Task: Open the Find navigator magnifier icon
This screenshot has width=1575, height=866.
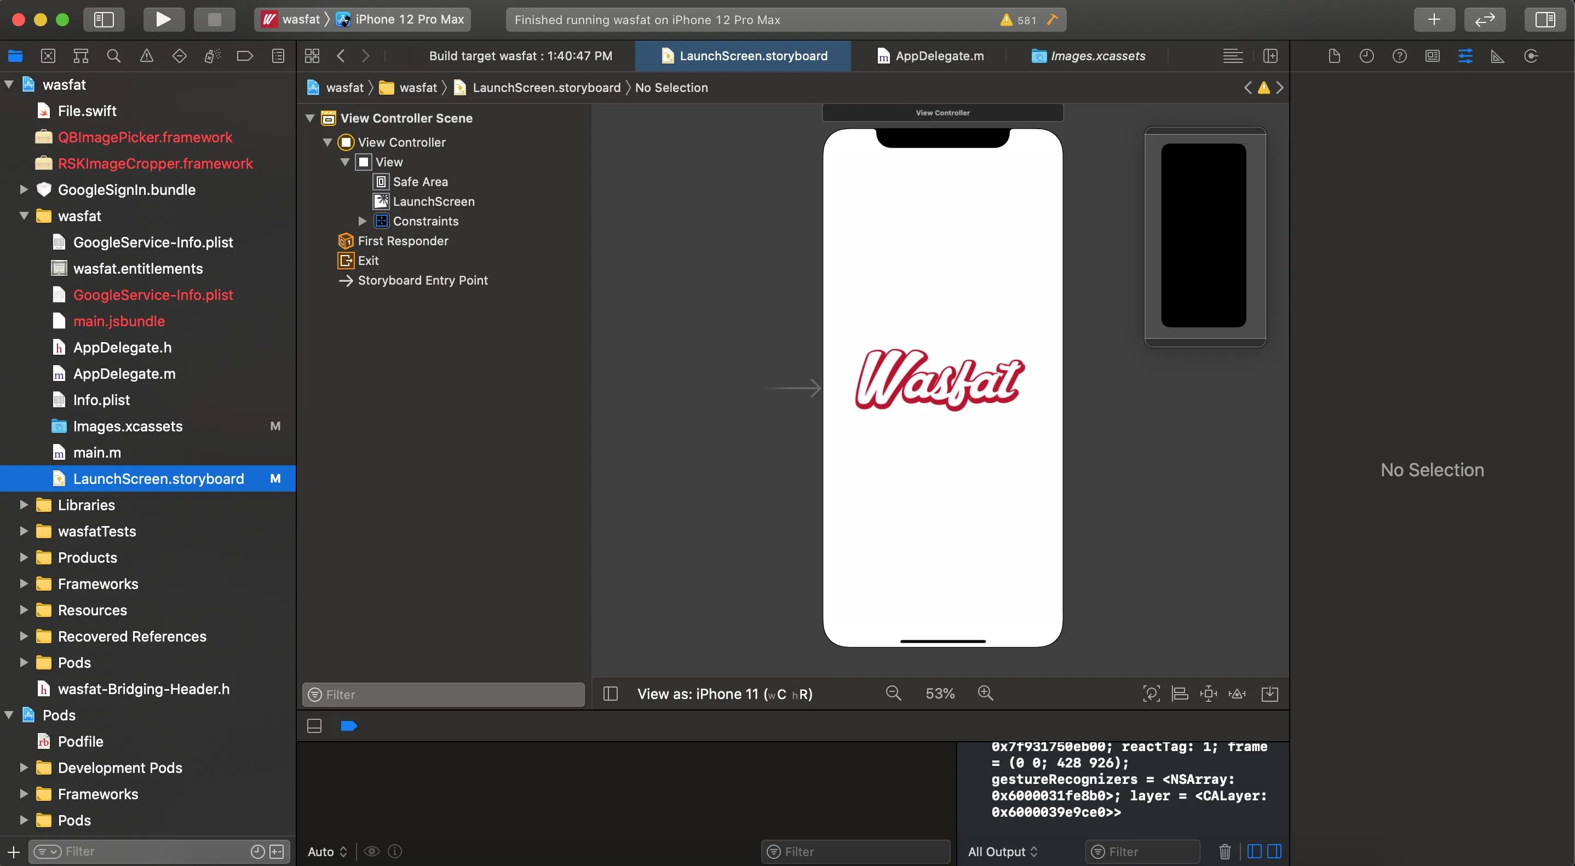Action: pos(114,56)
